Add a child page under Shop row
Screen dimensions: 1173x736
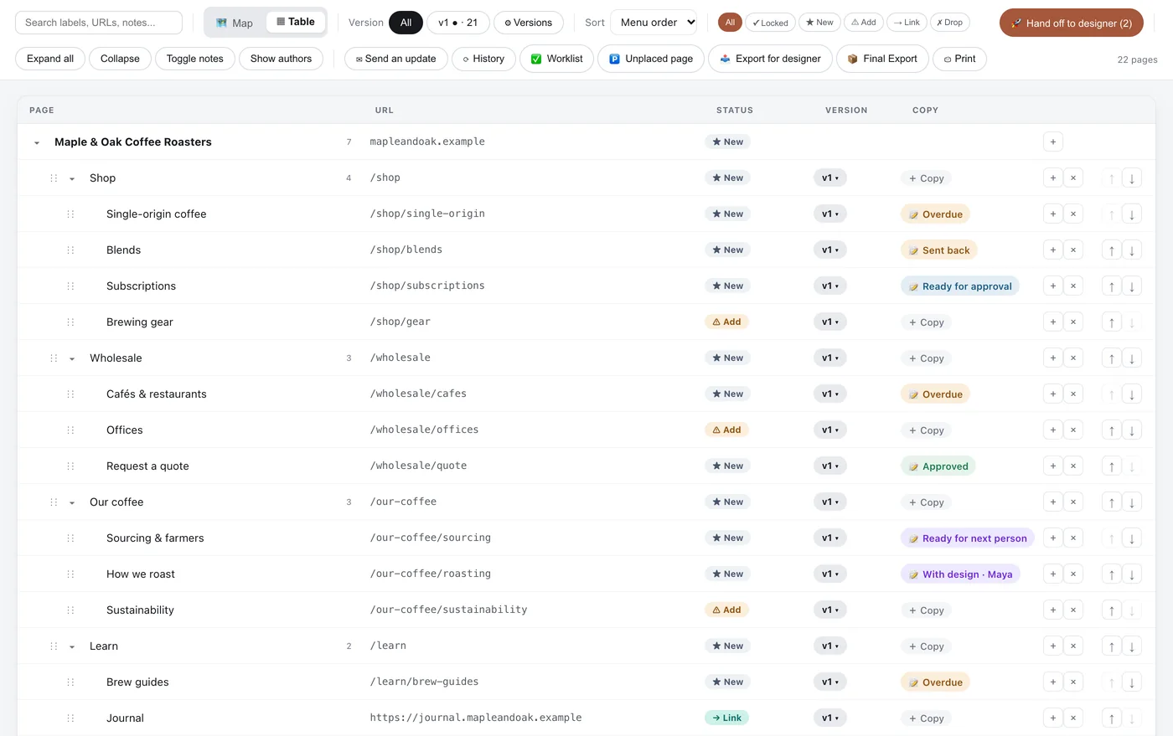click(x=1053, y=178)
